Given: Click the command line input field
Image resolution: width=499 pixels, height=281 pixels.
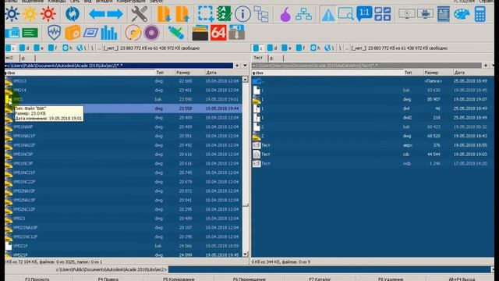Looking at the screenshot, I should coord(329,269).
